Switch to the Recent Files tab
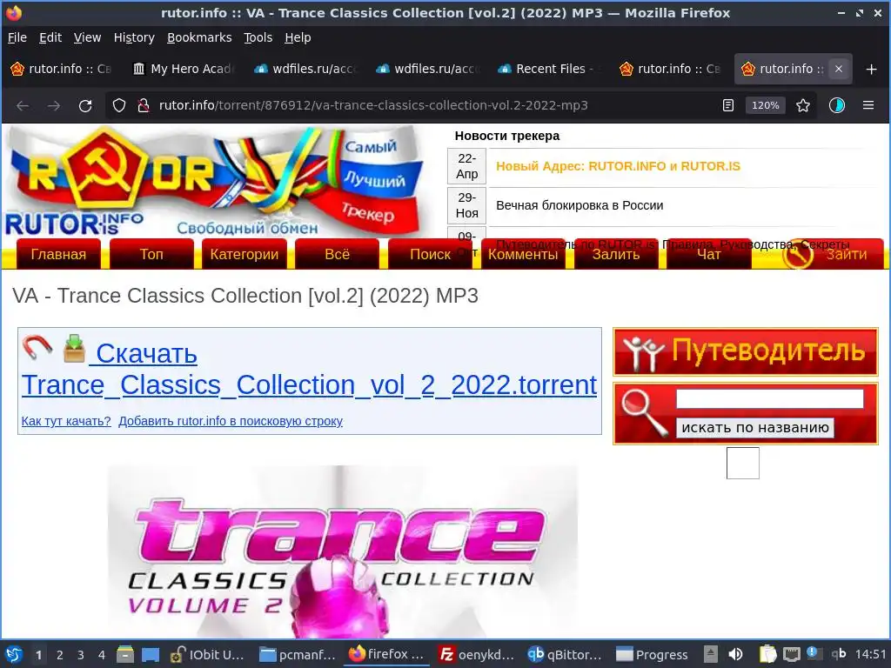The height and width of the screenshot is (668, 891). click(x=548, y=70)
